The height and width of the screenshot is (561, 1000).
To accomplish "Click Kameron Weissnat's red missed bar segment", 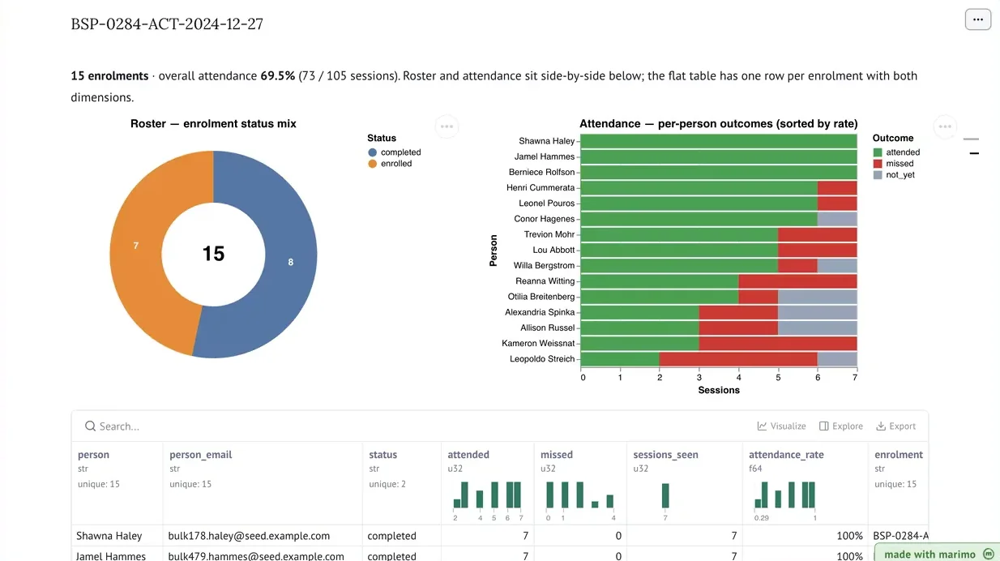I will click(x=778, y=344).
